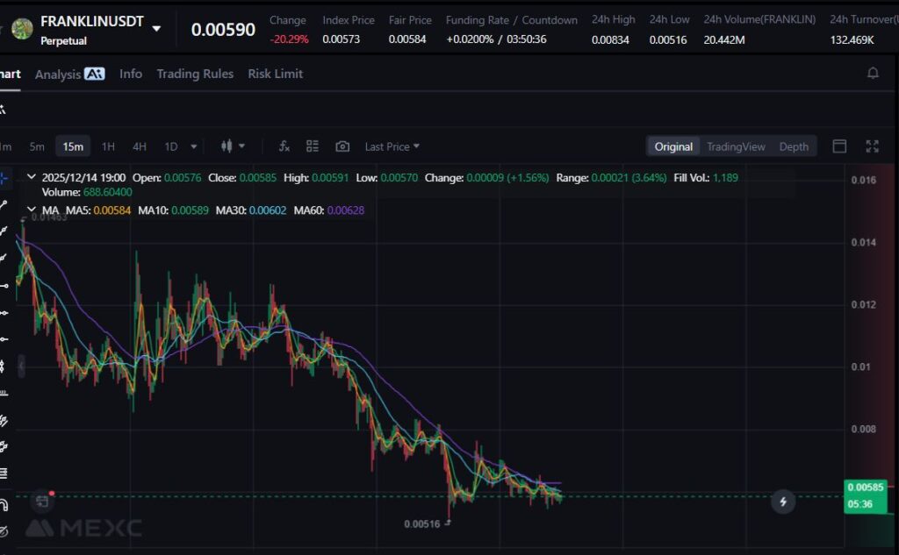The width and height of the screenshot is (899, 555).
Task: Enter fullscreen chart mode
Action: point(872,146)
